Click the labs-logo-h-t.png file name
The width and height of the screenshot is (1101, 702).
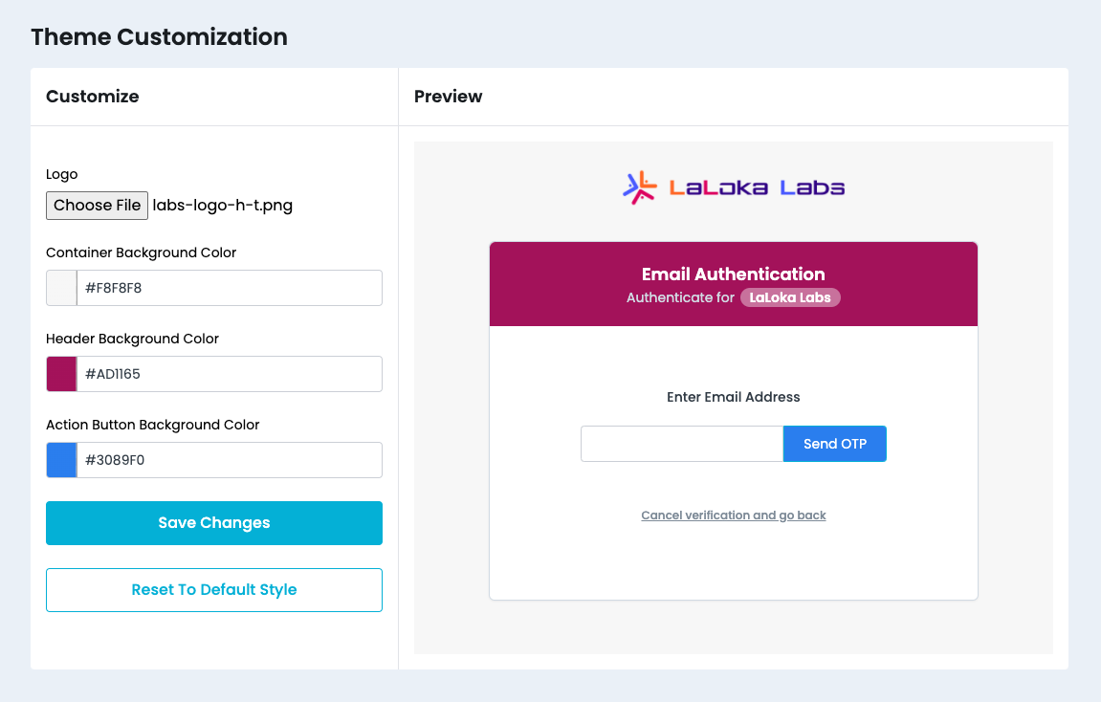[223, 206]
